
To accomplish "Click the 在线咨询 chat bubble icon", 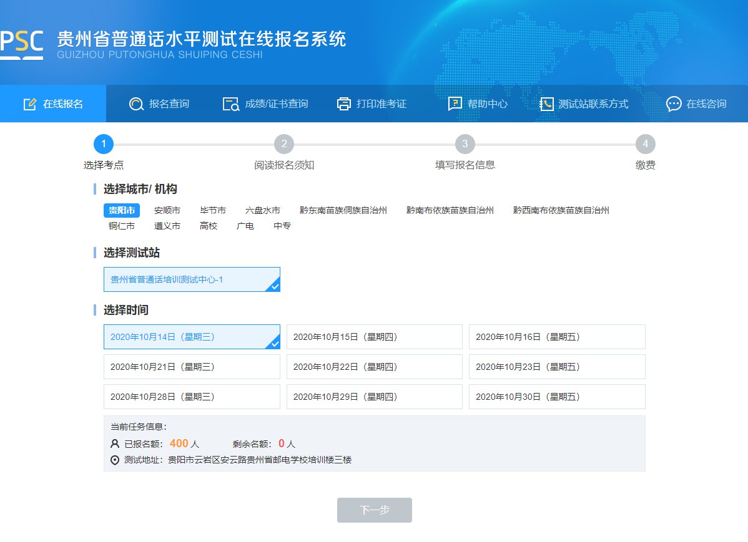I will (x=674, y=104).
